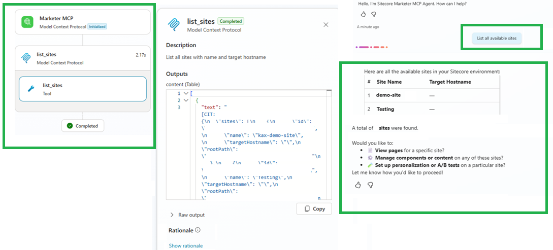This screenshot has height=250, width=553.
Task: Click the content (Table) label
Action: [x=183, y=84]
